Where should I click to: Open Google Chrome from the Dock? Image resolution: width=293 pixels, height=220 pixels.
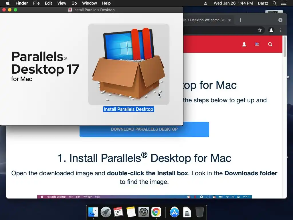156,212
